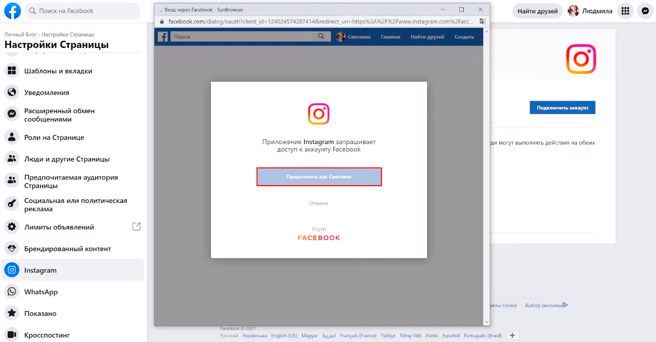Image resolution: width=656 pixels, height=342 pixels.
Task: Select Español language link
Action: 451,335
